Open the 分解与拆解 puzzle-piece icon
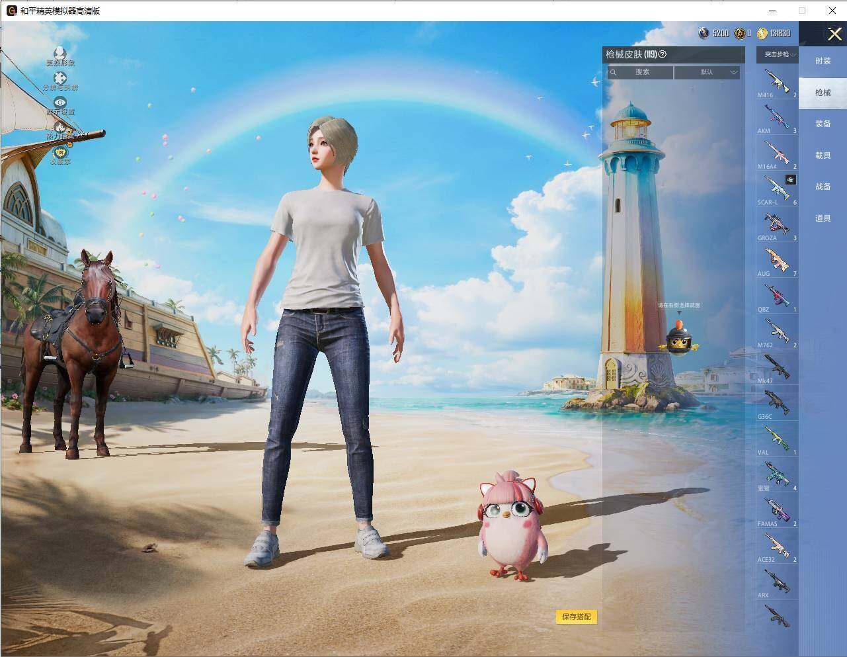847x657 pixels. click(x=60, y=78)
